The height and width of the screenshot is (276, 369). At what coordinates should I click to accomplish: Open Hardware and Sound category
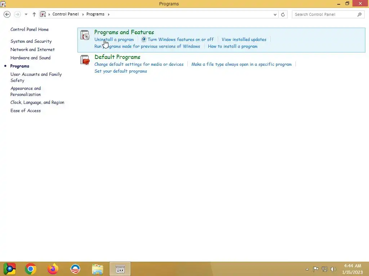coord(30,58)
